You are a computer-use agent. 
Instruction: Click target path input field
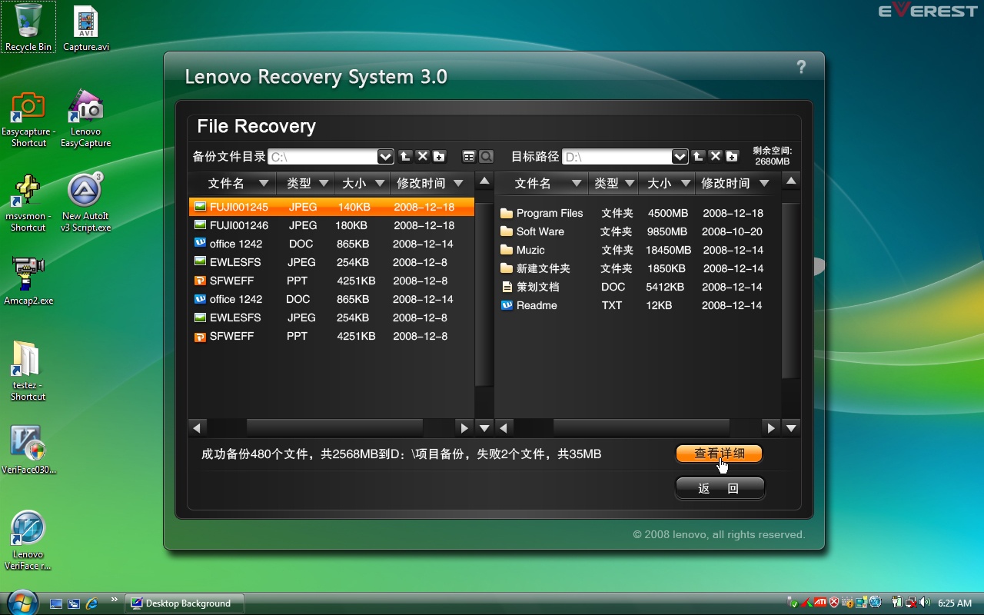(x=617, y=157)
